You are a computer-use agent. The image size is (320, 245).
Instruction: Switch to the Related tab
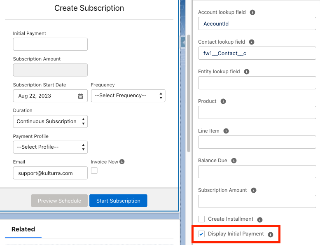click(x=23, y=229)
